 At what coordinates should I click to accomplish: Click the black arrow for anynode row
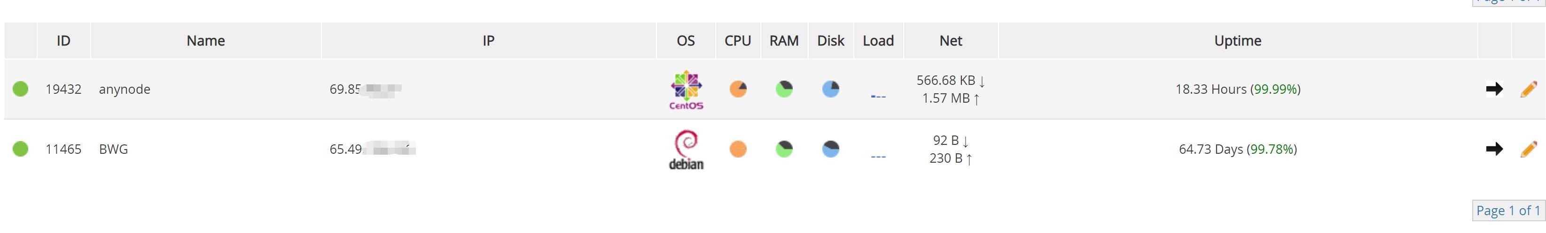tap(1494, 89)
